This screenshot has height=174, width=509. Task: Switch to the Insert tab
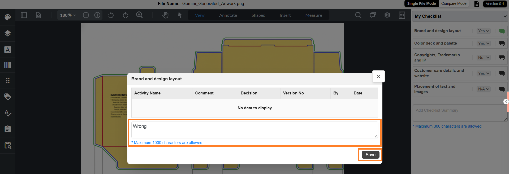tap(285, 15)
